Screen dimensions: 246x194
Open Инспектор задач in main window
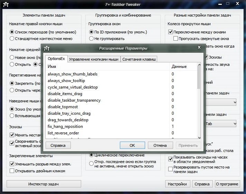click(44, 184)
